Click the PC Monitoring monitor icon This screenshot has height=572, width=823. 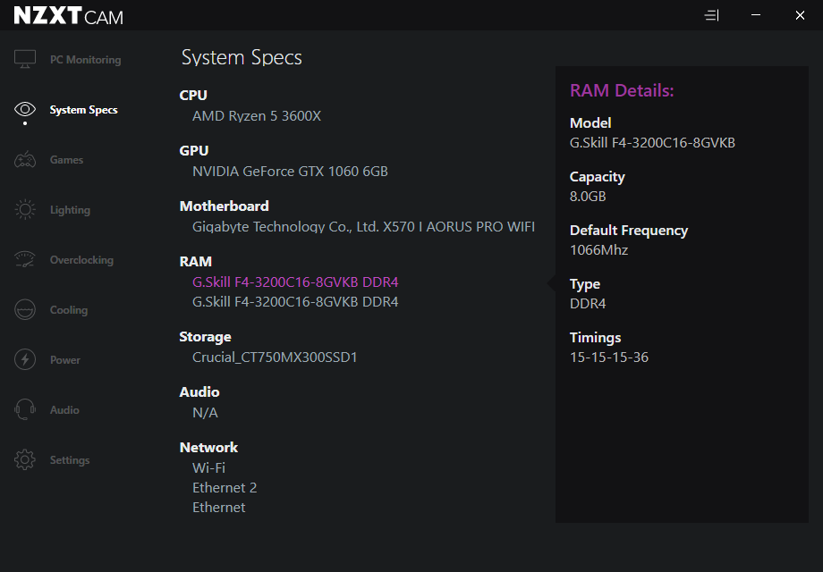pos(25,60)
